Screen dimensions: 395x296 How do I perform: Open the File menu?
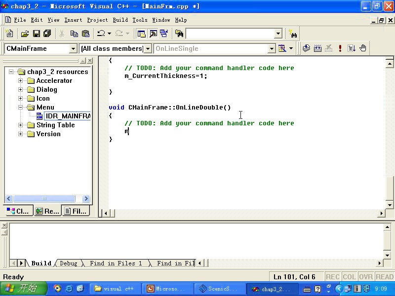click(x=20, y=20)
